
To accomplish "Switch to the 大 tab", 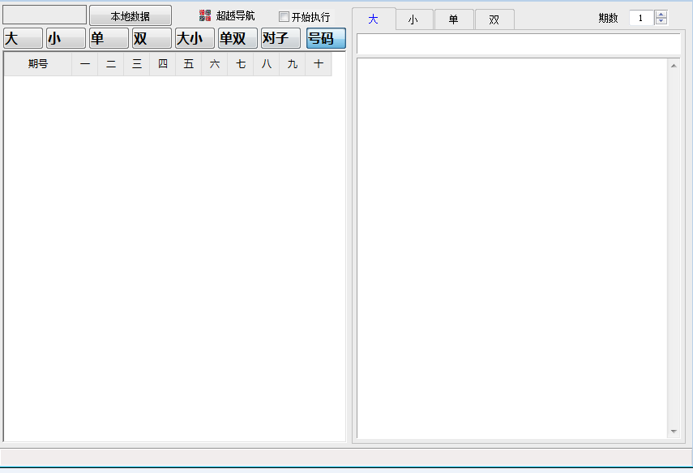I will (374, 19).
